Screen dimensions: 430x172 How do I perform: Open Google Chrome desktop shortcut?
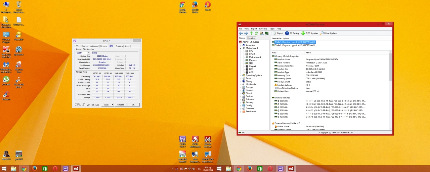tap(182, 6)
